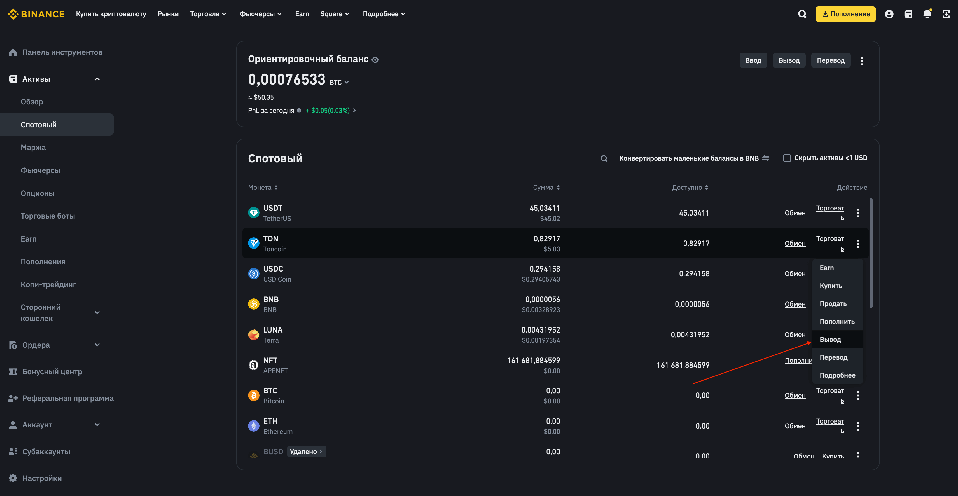Click the Binance logo icon
The image size is (958, 496).
pyautogui.click(x=12, y=13)
